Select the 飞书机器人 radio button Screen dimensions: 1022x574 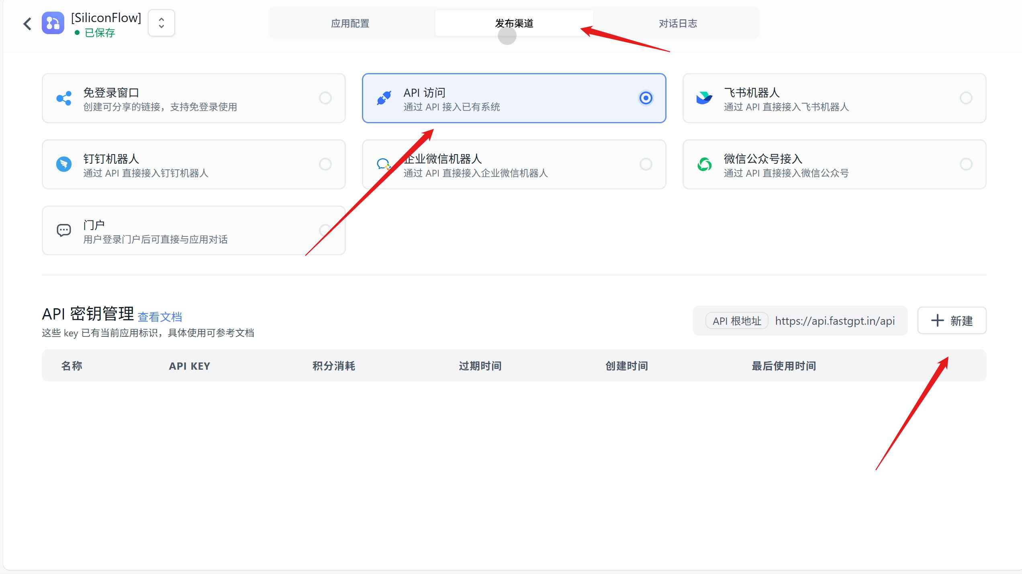tap(966, 98)
